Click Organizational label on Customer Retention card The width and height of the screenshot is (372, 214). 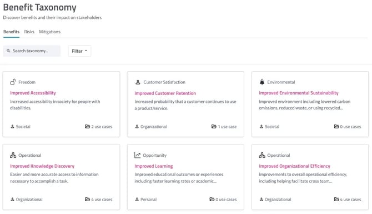[153, 127]
